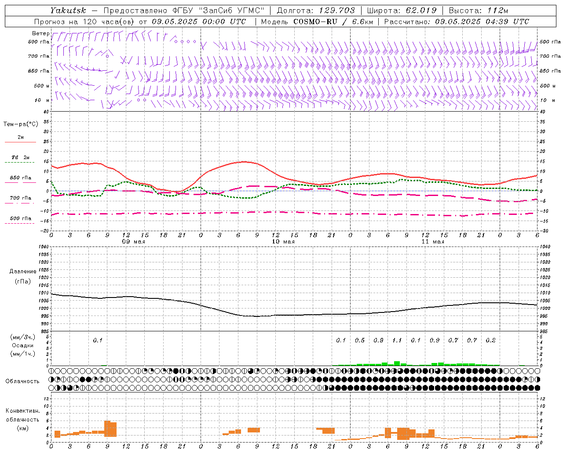Select the 'ЗапСиб УГМС' provider text
This screenshot has height=450, width=563.
tap(232, 11)
